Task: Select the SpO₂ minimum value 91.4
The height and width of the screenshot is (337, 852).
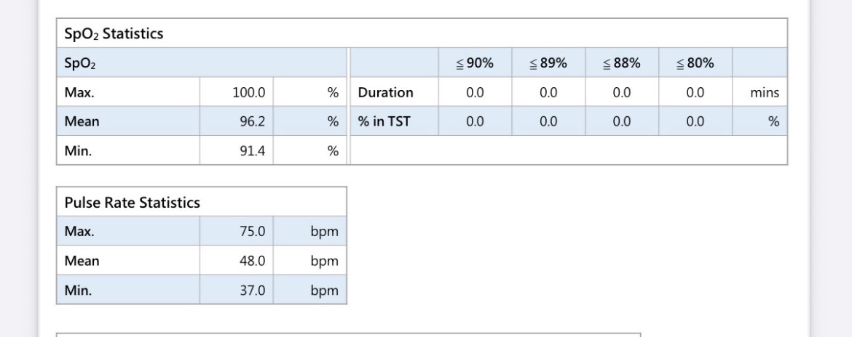Action: [252, 151]
